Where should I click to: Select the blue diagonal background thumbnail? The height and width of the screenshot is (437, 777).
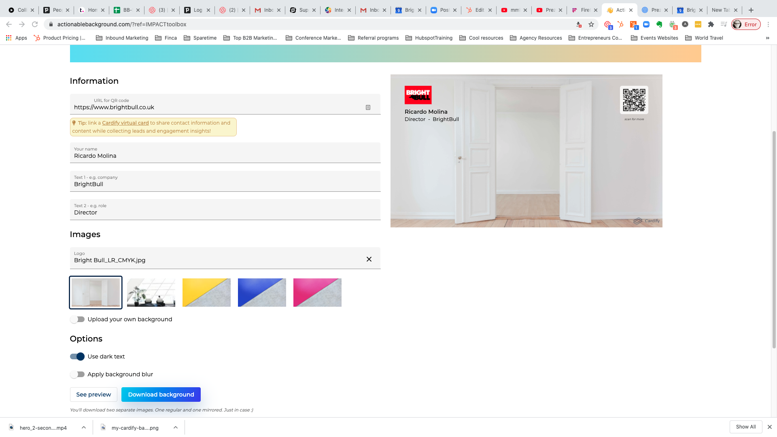pyautogui.click(x=262, y=292)
